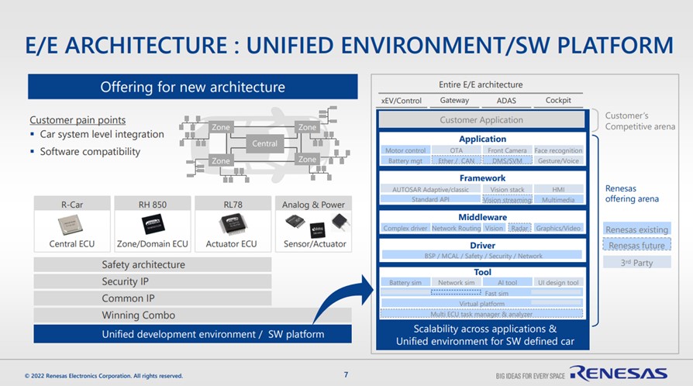Click the 'Network Routing' cell
The height and width of the screenshot is (386, 693).
(457, 228)
